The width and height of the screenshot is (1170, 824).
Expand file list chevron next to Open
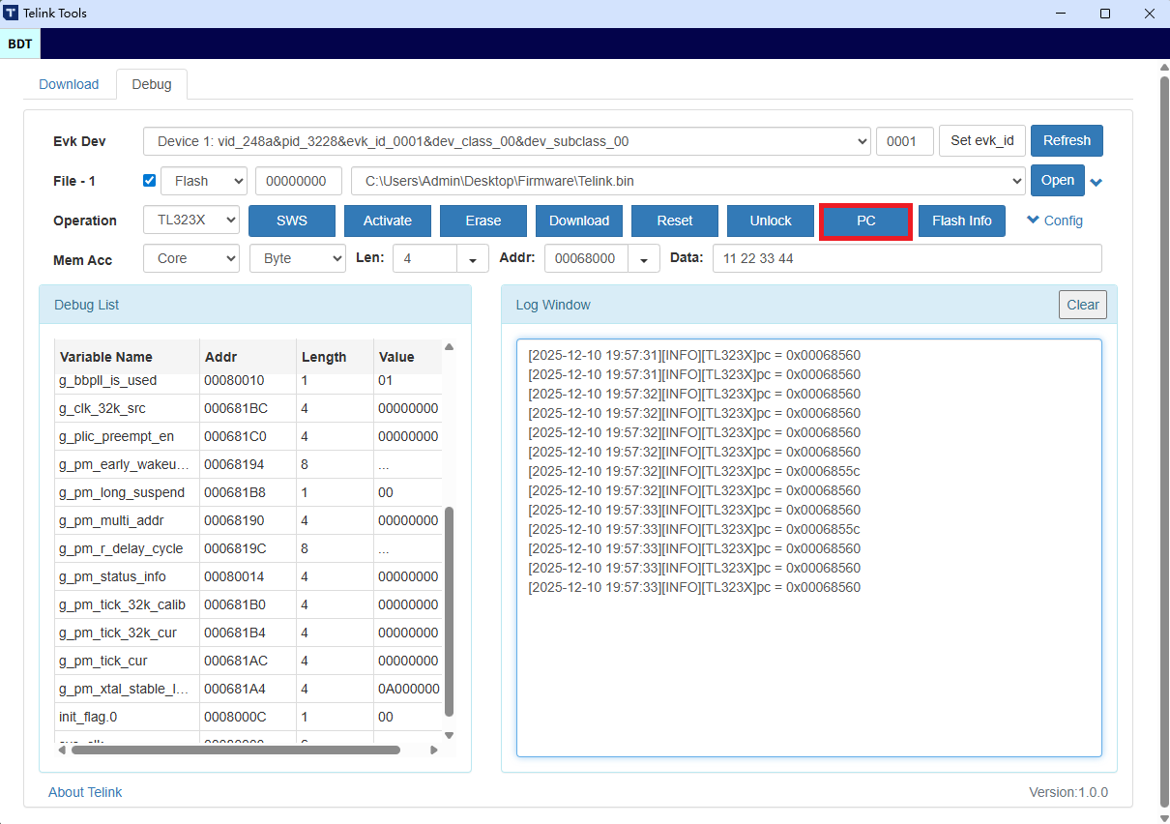pyautogui.click(x=1097, y=182)
